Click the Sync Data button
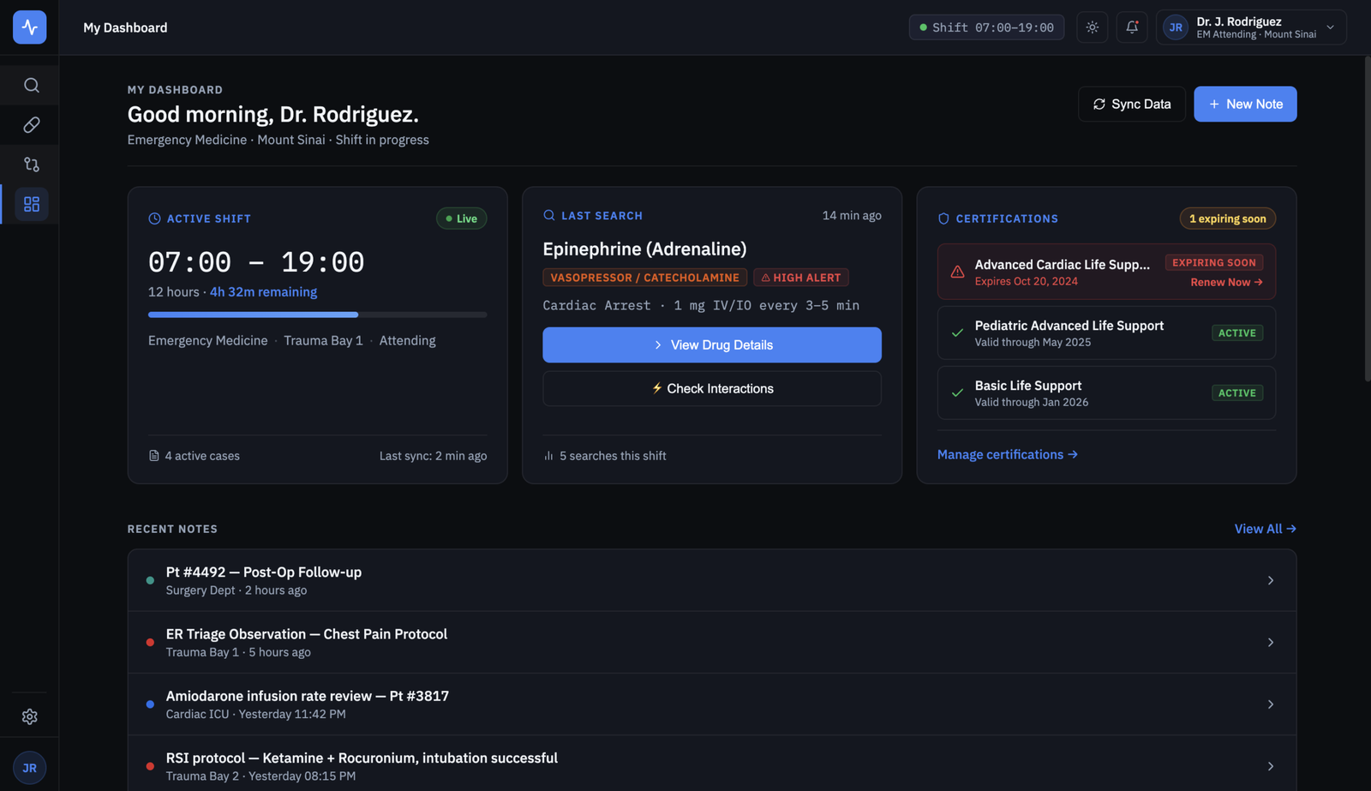 click(x=1131, y=104)
